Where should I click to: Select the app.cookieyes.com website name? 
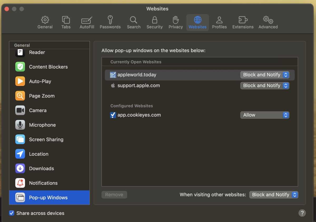pos(139,115)
